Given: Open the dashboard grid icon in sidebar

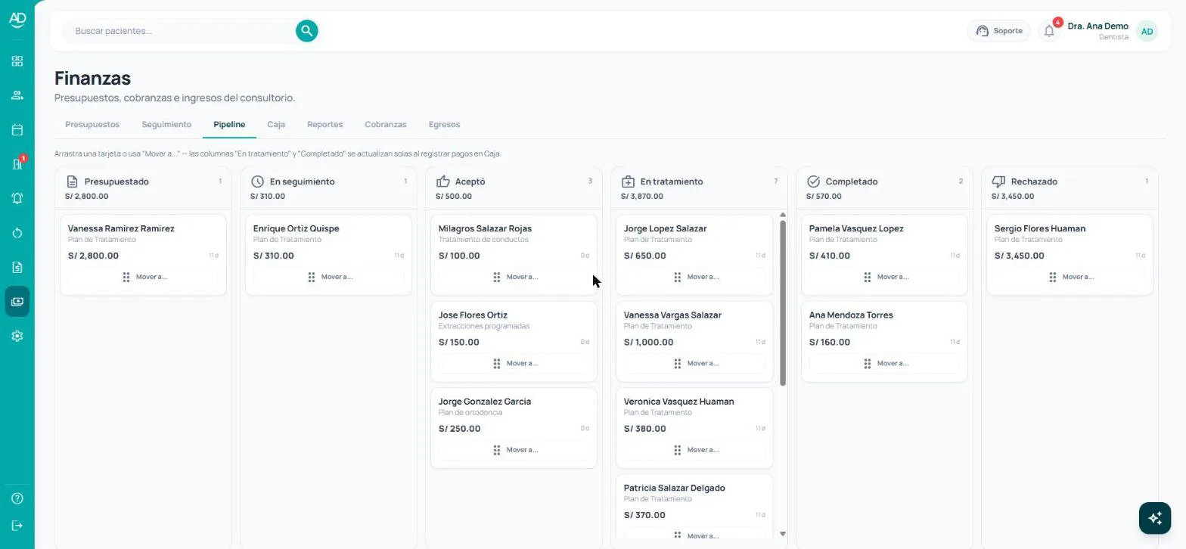Looking at the screenshot, I should (x=17, y=61).
